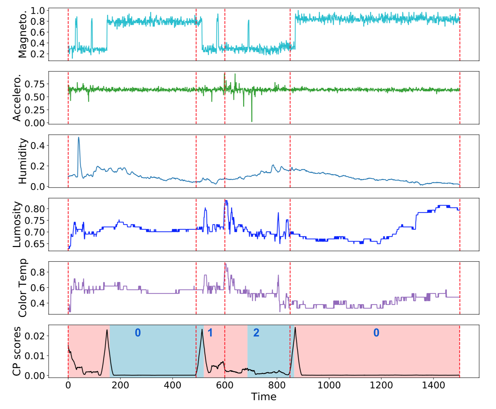Screen dimensions: 496x409
Task: Click the '0.02' tick on the CP scores axis
Action: pos(35,336)
